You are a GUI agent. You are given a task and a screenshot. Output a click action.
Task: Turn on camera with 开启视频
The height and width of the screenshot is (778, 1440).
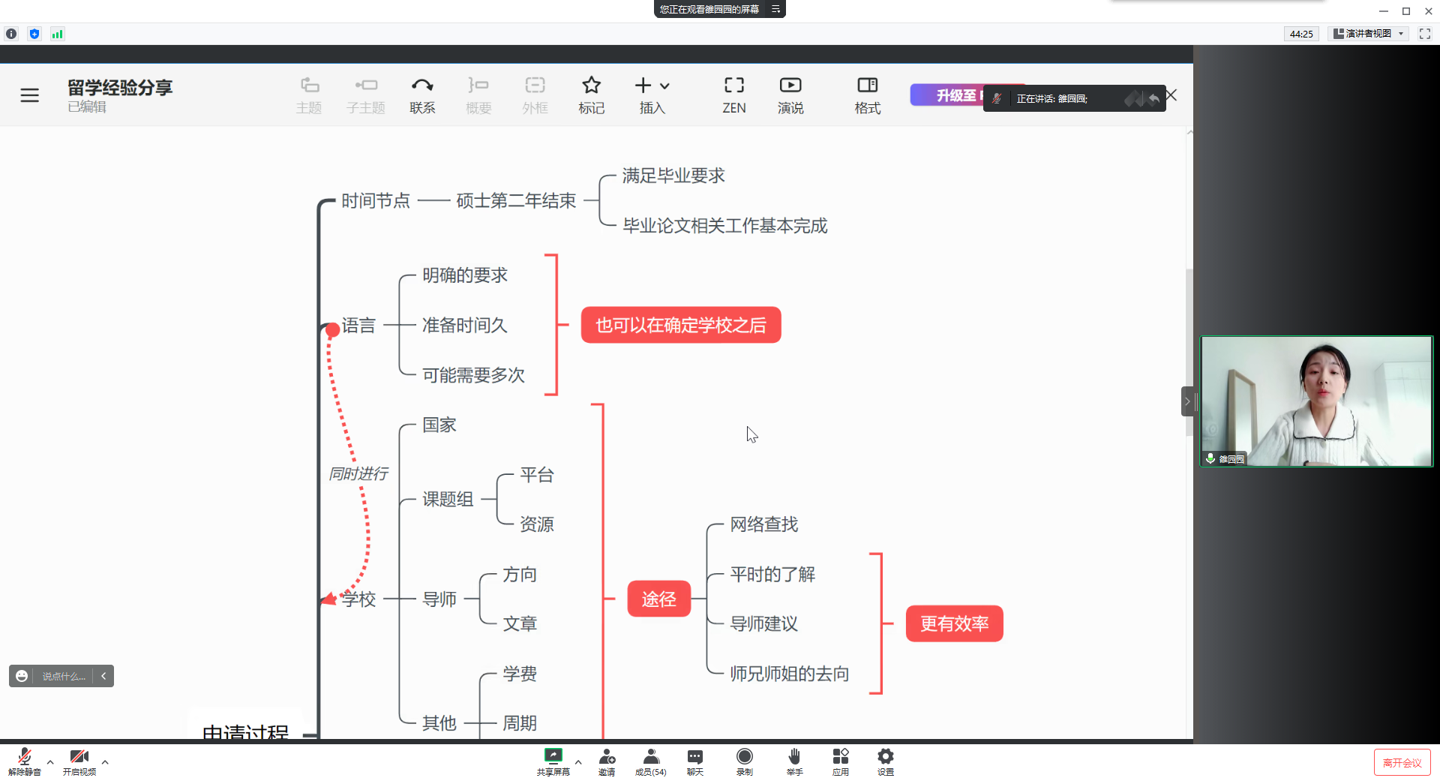click(x=79, y=761)
